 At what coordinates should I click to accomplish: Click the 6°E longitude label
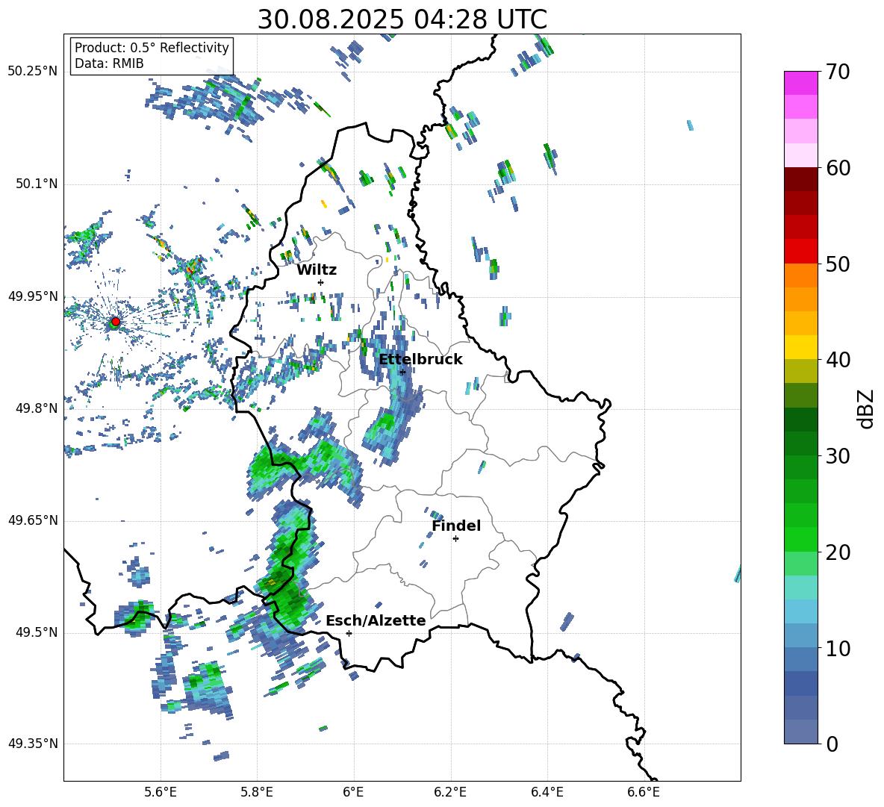click(x=353, y=792)
